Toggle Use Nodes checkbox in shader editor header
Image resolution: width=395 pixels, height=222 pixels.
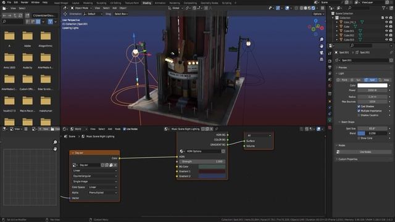(x=124, y=129)
